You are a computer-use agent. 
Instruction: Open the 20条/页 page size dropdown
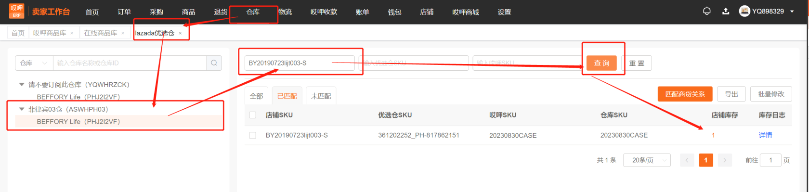pyautogui.click(x=647, y=160)
